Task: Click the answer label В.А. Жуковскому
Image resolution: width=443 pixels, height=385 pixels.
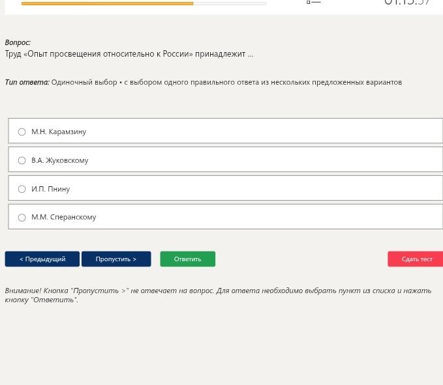Action: coord(60,160)
